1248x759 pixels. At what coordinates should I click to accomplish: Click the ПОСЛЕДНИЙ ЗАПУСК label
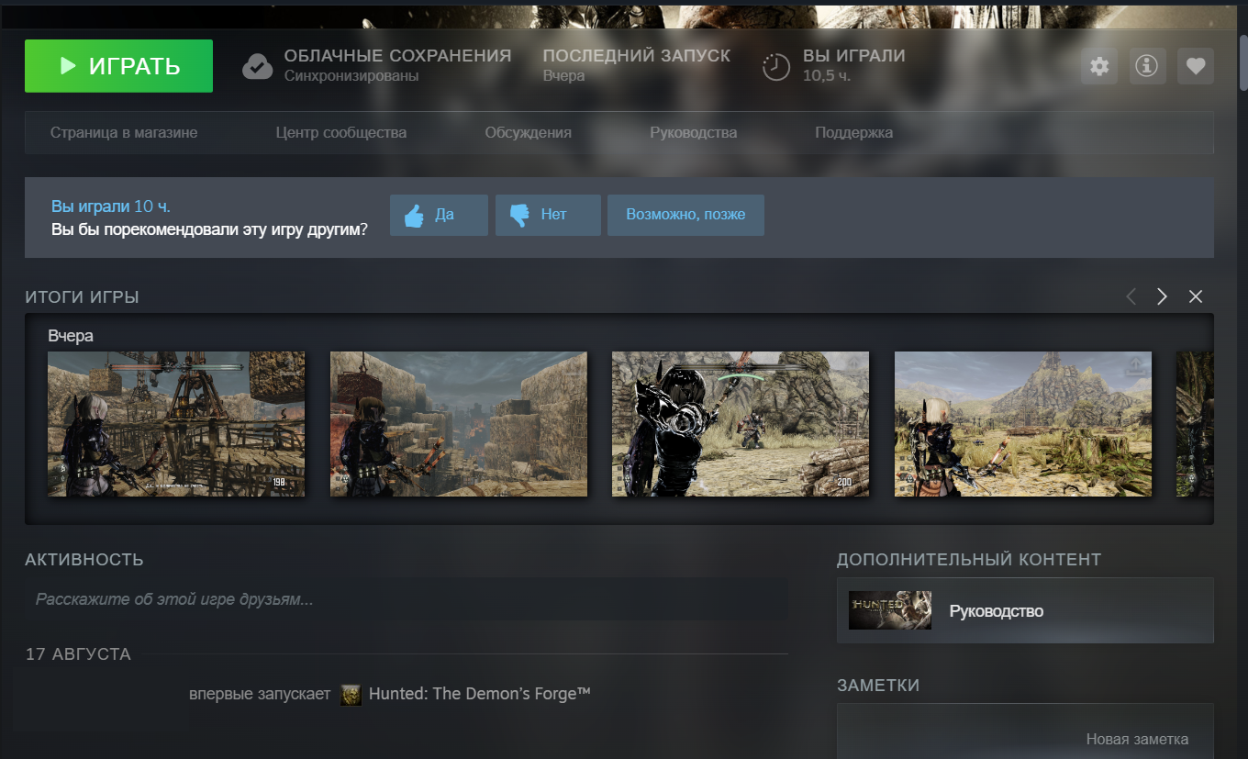tap(637, 56)
